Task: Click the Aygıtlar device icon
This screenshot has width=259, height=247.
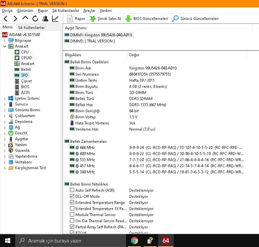Action: (x=11, y=139)
